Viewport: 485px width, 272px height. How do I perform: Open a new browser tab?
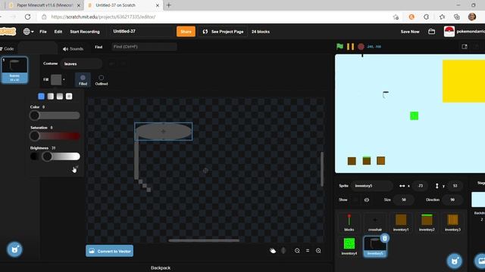169,5
